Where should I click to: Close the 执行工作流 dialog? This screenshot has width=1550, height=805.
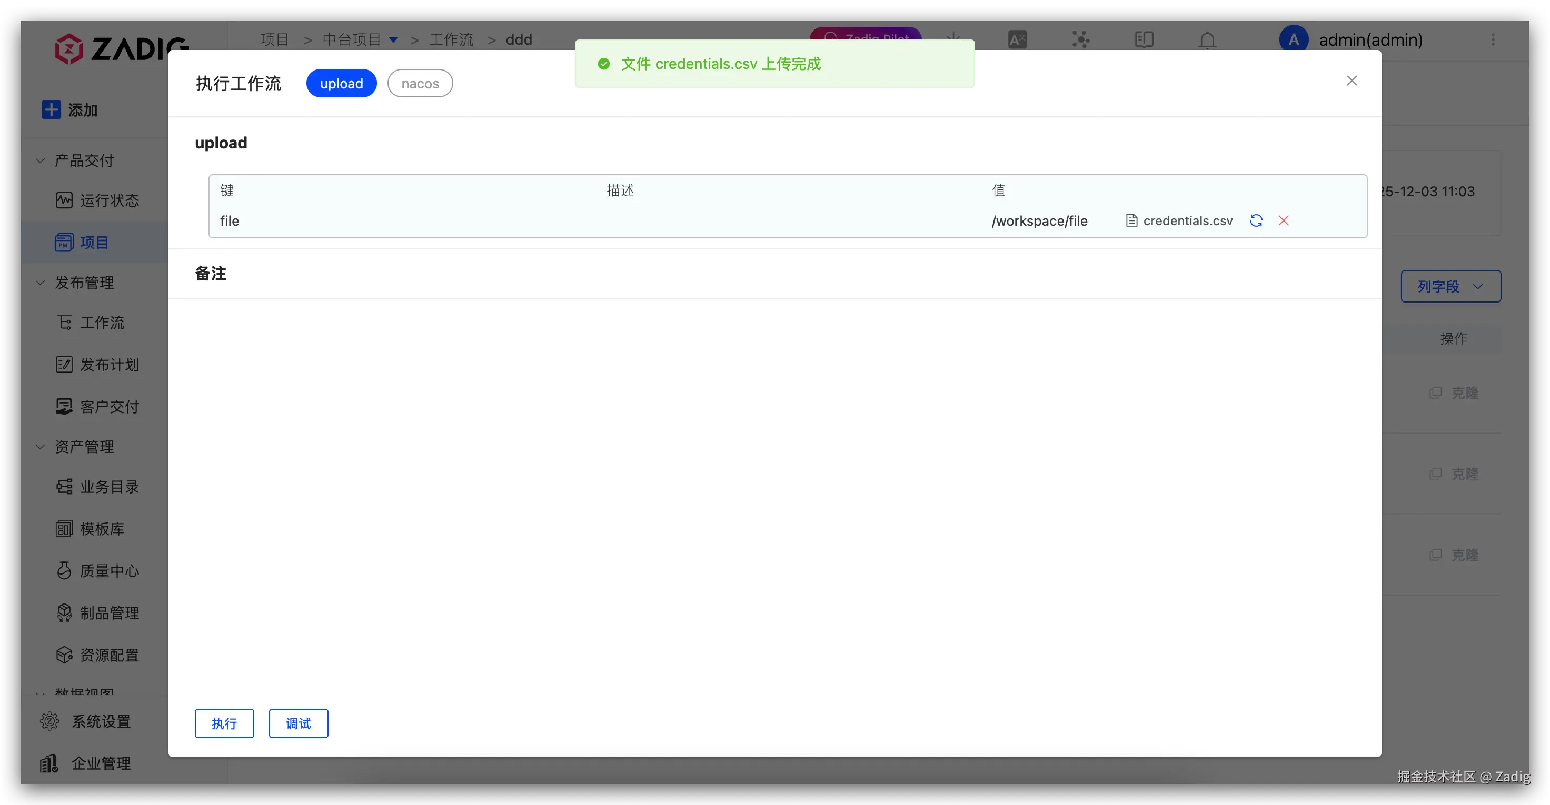(1352, 80)
